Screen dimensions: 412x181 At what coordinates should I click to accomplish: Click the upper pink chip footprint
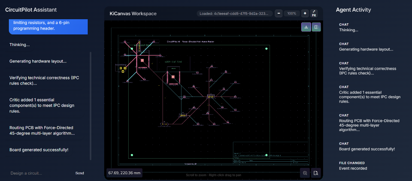pos(142,60)
